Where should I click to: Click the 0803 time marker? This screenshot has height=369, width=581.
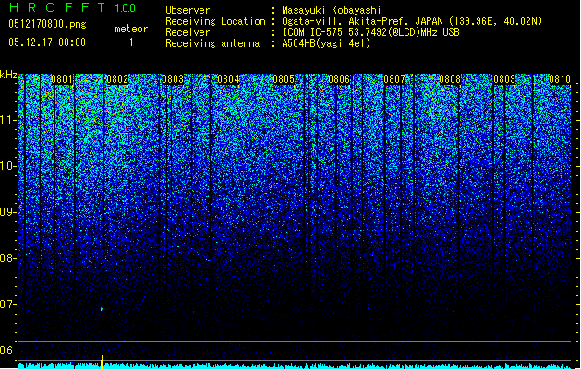click(173, 79)
